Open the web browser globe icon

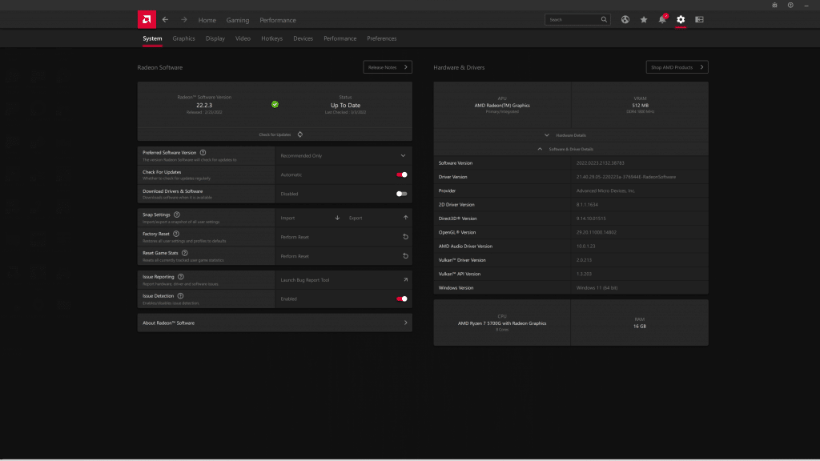[x=625, y=19]
